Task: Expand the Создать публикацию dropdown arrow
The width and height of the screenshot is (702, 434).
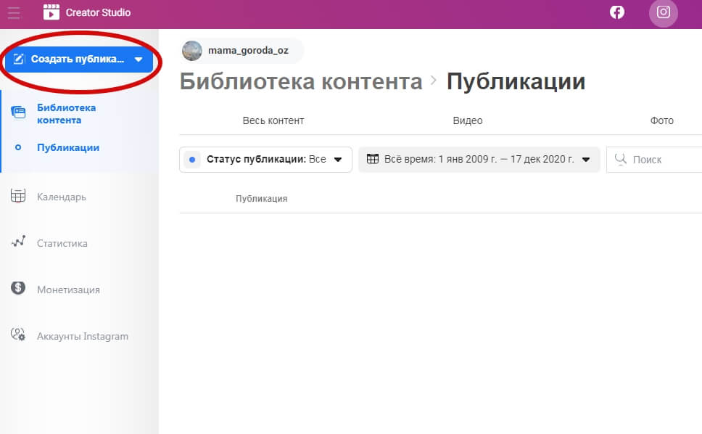Action: [139, 59]
